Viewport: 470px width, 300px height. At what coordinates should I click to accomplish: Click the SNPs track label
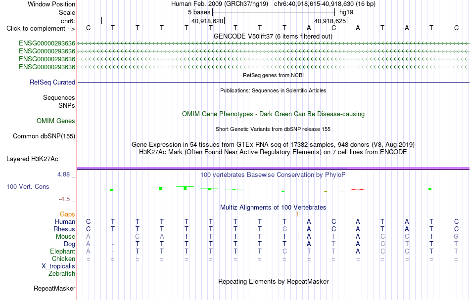point(67,105)
